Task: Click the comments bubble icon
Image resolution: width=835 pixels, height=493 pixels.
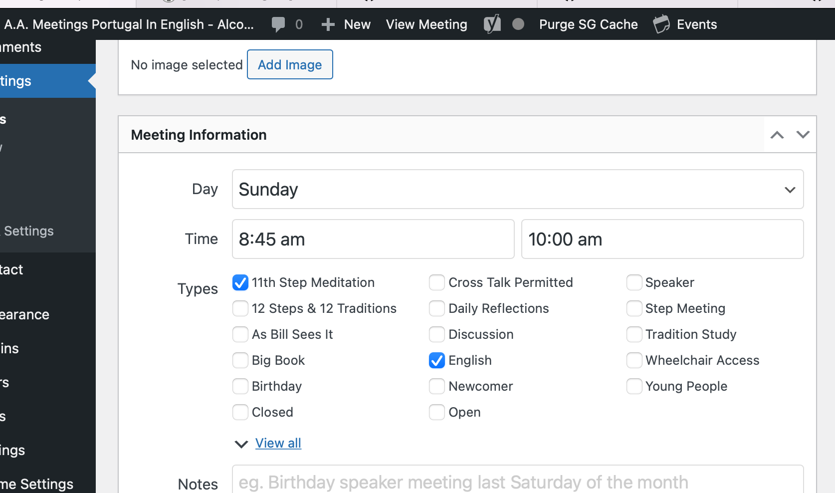Action: click(278, 24)
